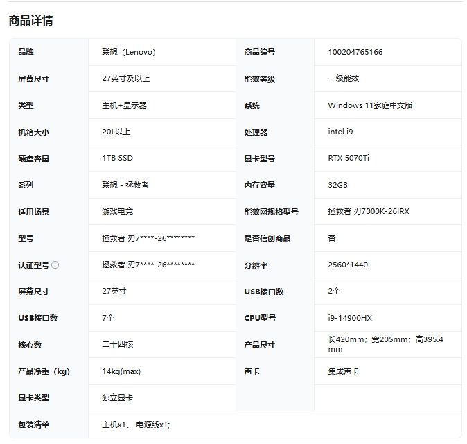Select the 能效网规格型号 label
This screenshot has height=444, width=467.
coord(272,212)
